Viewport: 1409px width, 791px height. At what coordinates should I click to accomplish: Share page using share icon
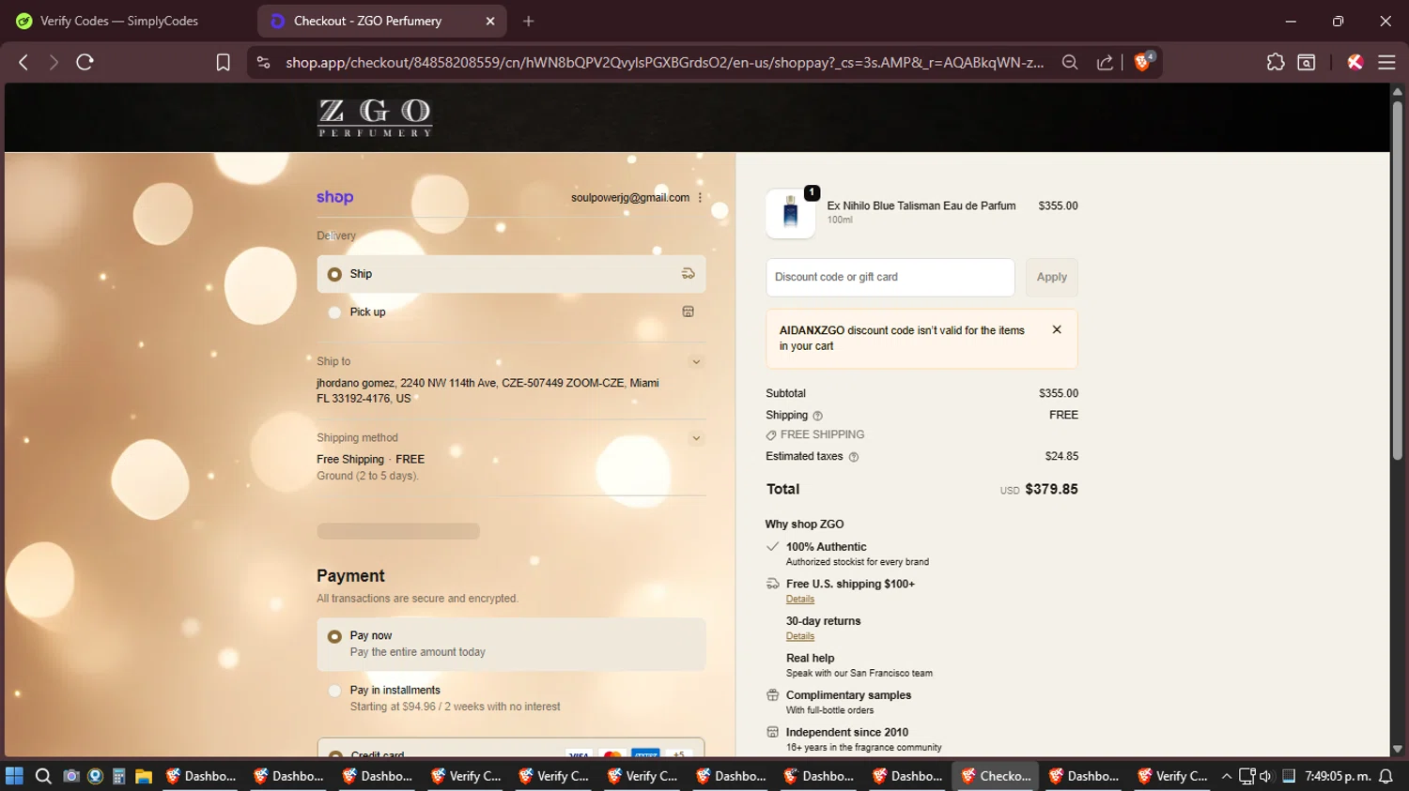pos(1105,62)
